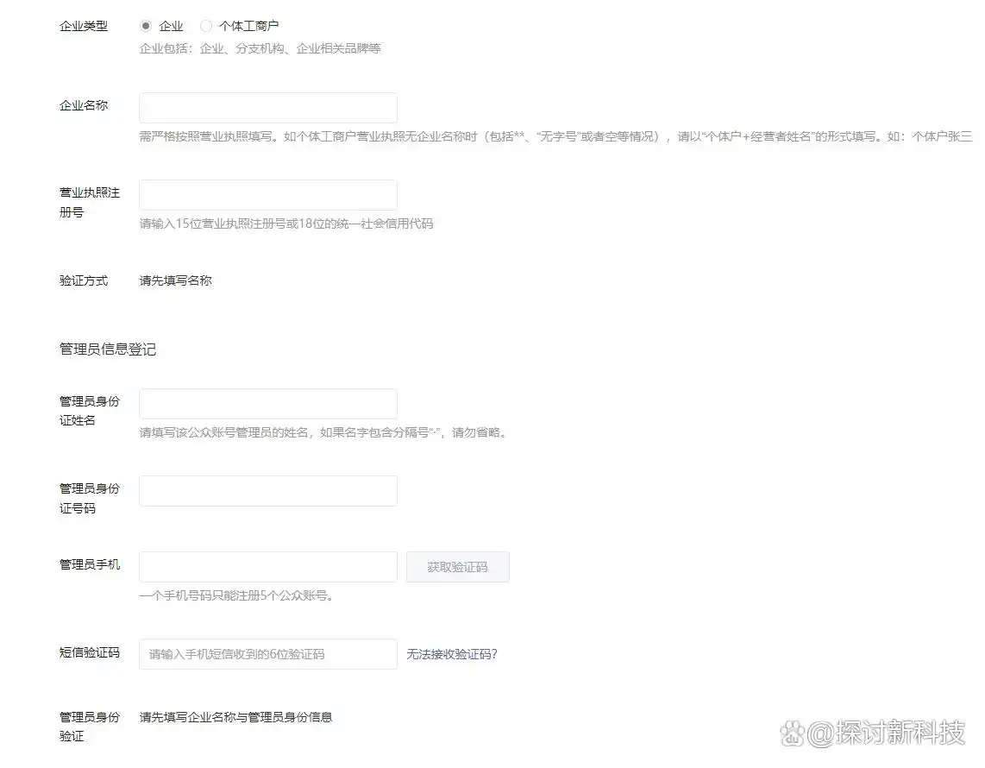Screen dimensions: 985x768
Task: Click the 企业名称 input field
Action: [267, 108]
